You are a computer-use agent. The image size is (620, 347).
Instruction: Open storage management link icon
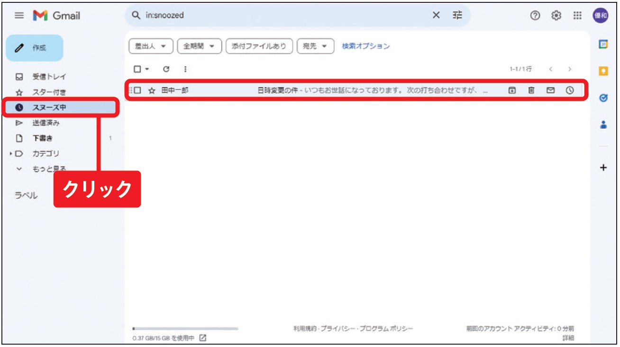click(x=203, y=338)
